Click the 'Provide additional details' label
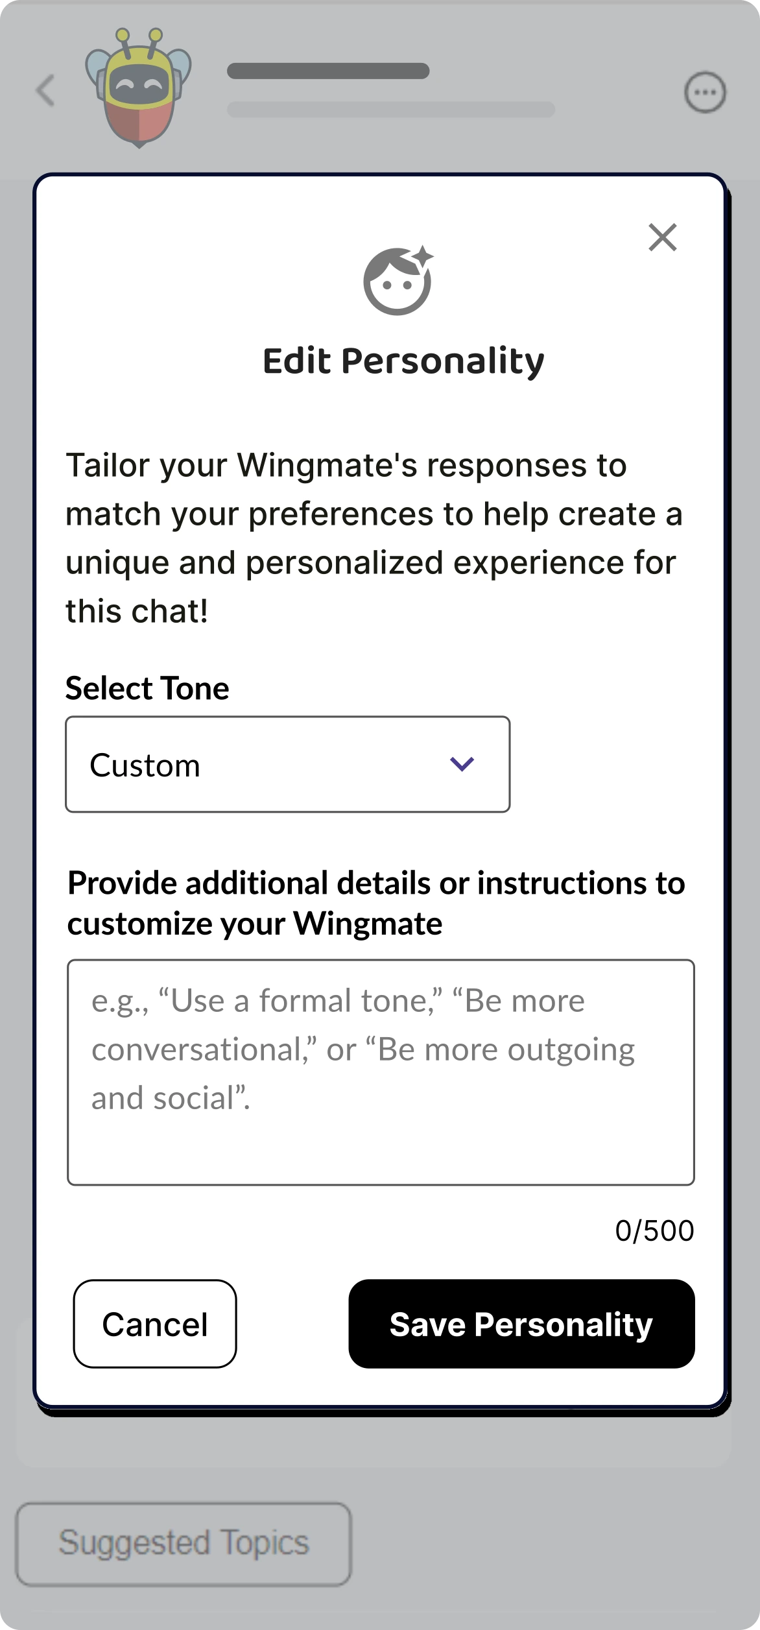Image resolution: width=760 pixels, height=1630 pixels. click(376, 903)
